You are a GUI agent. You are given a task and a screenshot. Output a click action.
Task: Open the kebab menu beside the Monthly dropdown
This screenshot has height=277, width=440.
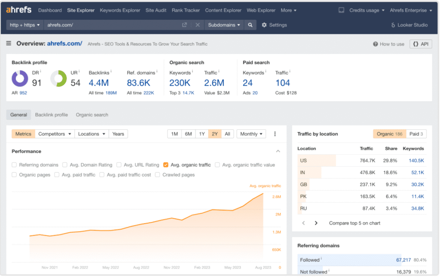pyautogui.click(x=275, y=134)
